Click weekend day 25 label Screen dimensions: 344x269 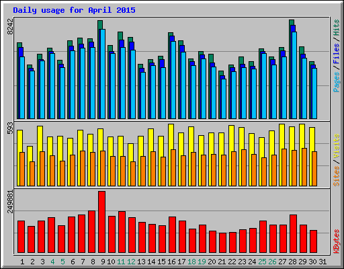click(262, 262)
